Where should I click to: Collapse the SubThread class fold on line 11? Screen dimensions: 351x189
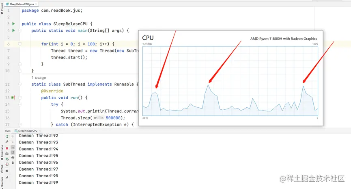click(20, 84)
